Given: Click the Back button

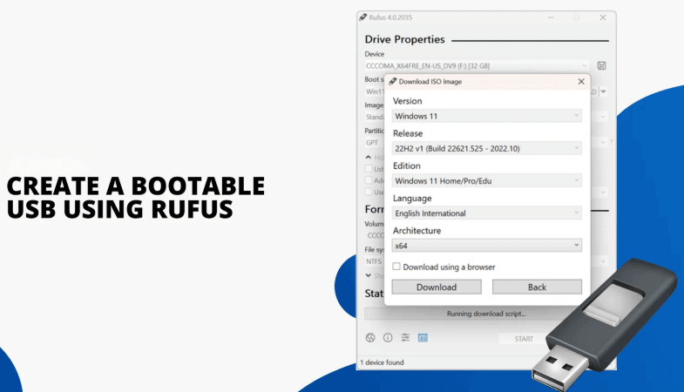Looking at the screenshot, I should tap(537, 287).
